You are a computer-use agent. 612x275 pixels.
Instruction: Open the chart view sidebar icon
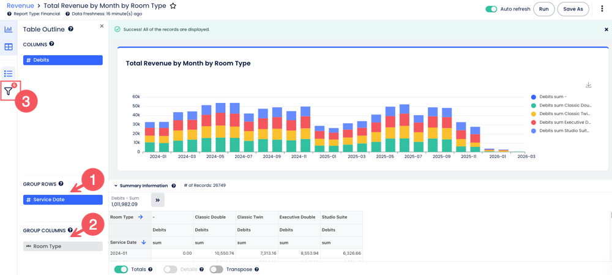click(x=8, y=29)
